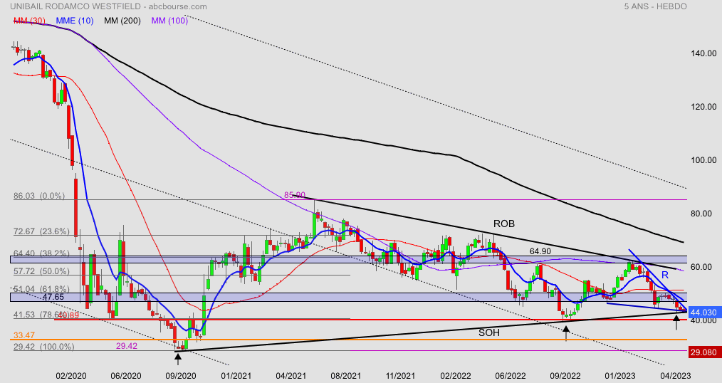This screenshot has width=722, height=383.
Task: Select the MM (200) legend entry
Action: (122, 21)
